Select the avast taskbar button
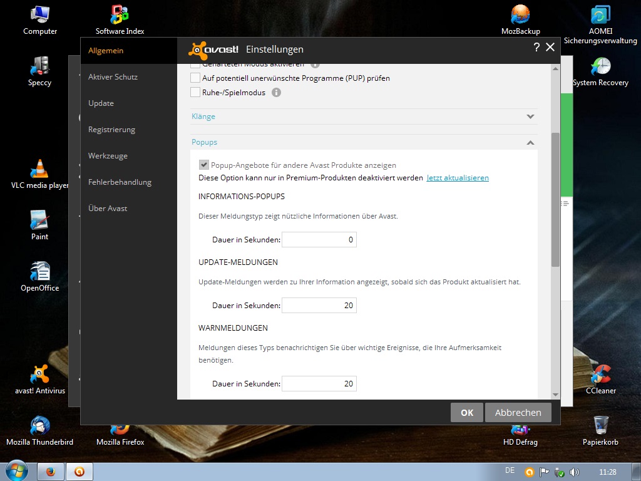 click(x=79, y=472)
